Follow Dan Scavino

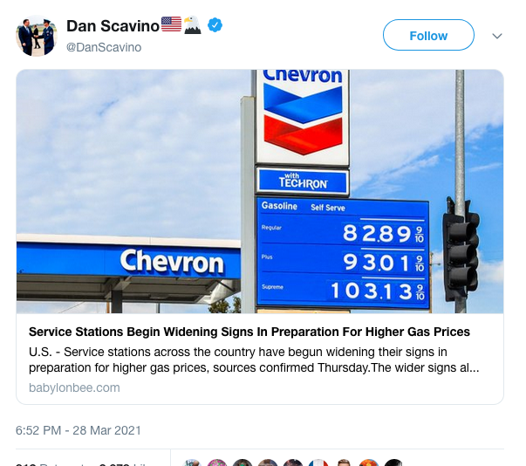pos(428,36)
